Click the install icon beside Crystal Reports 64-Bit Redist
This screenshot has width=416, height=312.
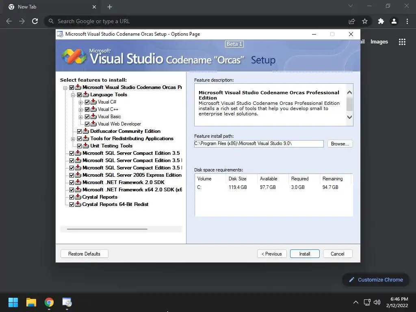pyautogui.click(x=78, y=204)
